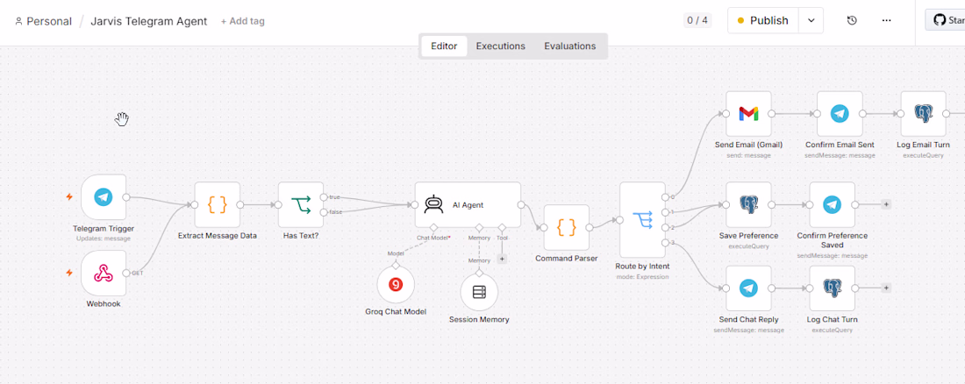
Task: Select the Confirm Preference Saved node
Action: point(832,205)
